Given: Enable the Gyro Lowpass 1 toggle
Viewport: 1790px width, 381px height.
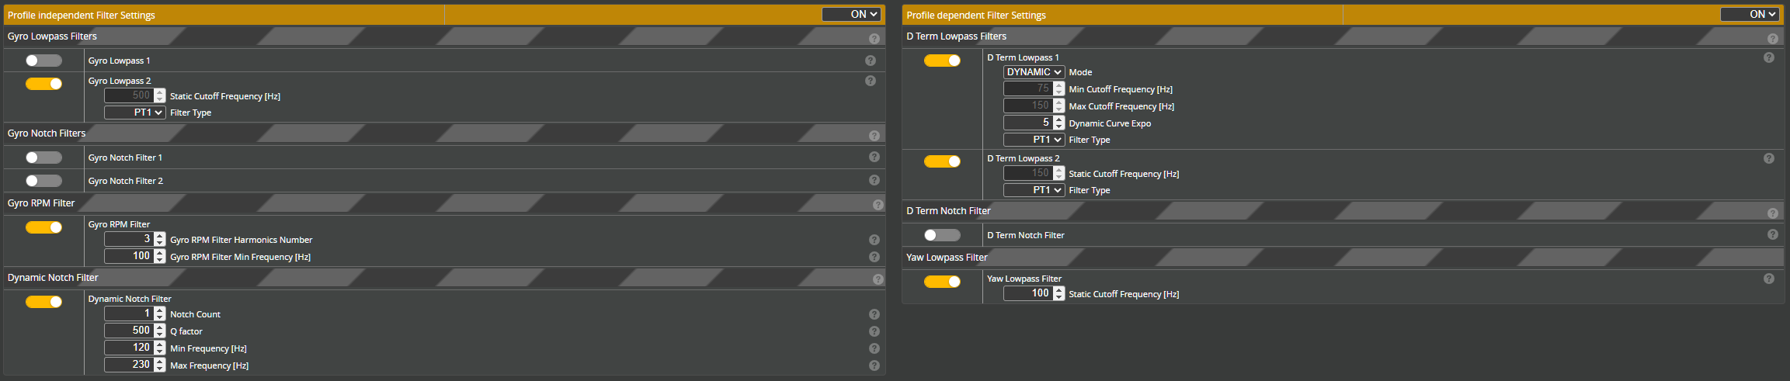Looking at the screenshot, I should coord(43,61).
